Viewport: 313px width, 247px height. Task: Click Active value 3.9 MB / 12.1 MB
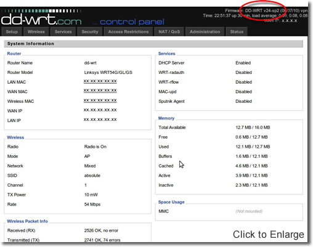point(251,176)
